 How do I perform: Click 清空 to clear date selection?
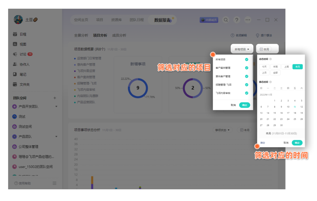pos(263,143)
